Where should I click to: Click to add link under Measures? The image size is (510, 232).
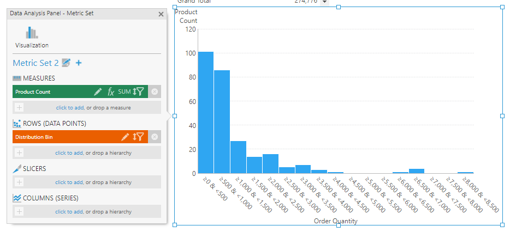70,108
